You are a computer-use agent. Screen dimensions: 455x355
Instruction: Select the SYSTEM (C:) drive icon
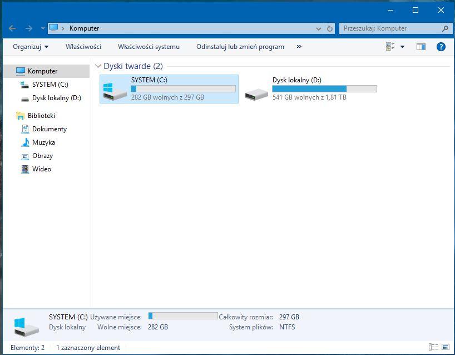(115, 89)
